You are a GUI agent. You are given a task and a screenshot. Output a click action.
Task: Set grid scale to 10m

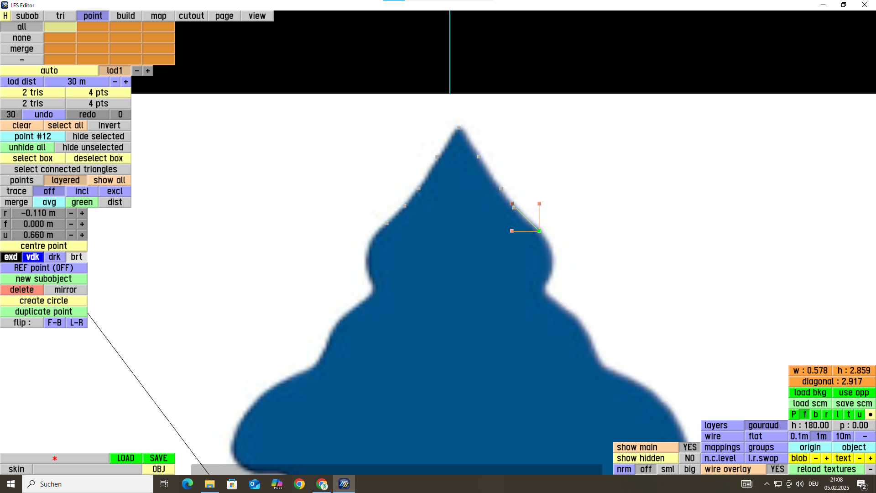click(x=843, y=436)
